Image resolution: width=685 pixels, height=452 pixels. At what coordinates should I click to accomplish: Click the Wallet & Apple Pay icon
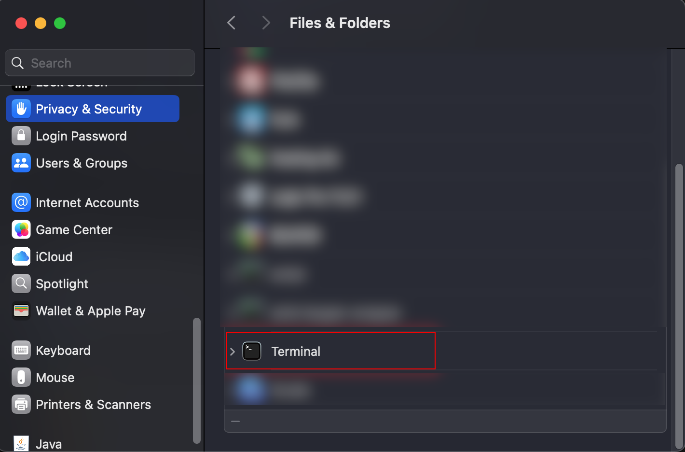21,311
